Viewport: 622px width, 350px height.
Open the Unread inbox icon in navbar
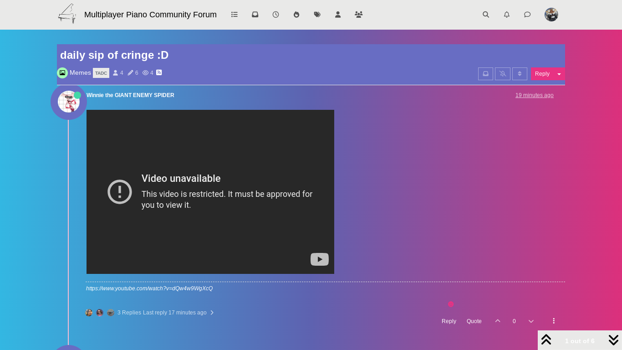click(255, 15)
